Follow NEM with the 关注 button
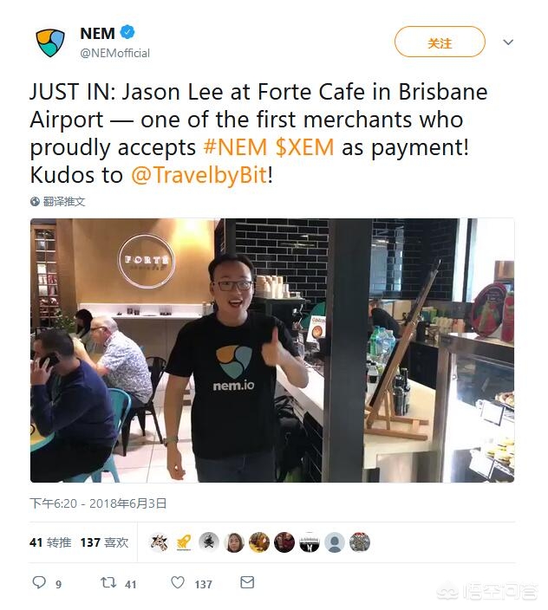The image size is (548, 610). tap(440, 42)
